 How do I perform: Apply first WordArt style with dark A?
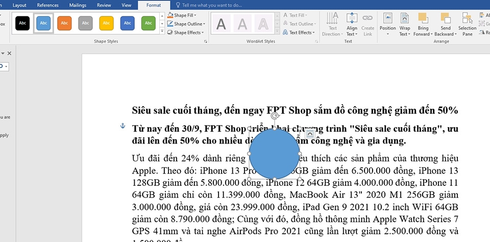coord(221,23)
